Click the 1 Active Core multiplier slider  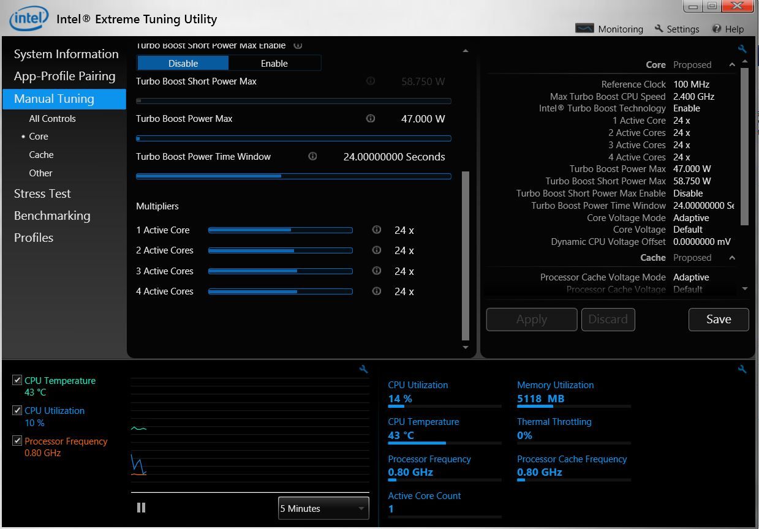pyautogui.click(x=281, y=230)
